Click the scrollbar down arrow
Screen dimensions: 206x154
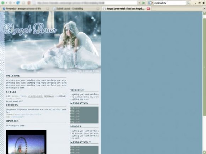click(x=204, y=153)
